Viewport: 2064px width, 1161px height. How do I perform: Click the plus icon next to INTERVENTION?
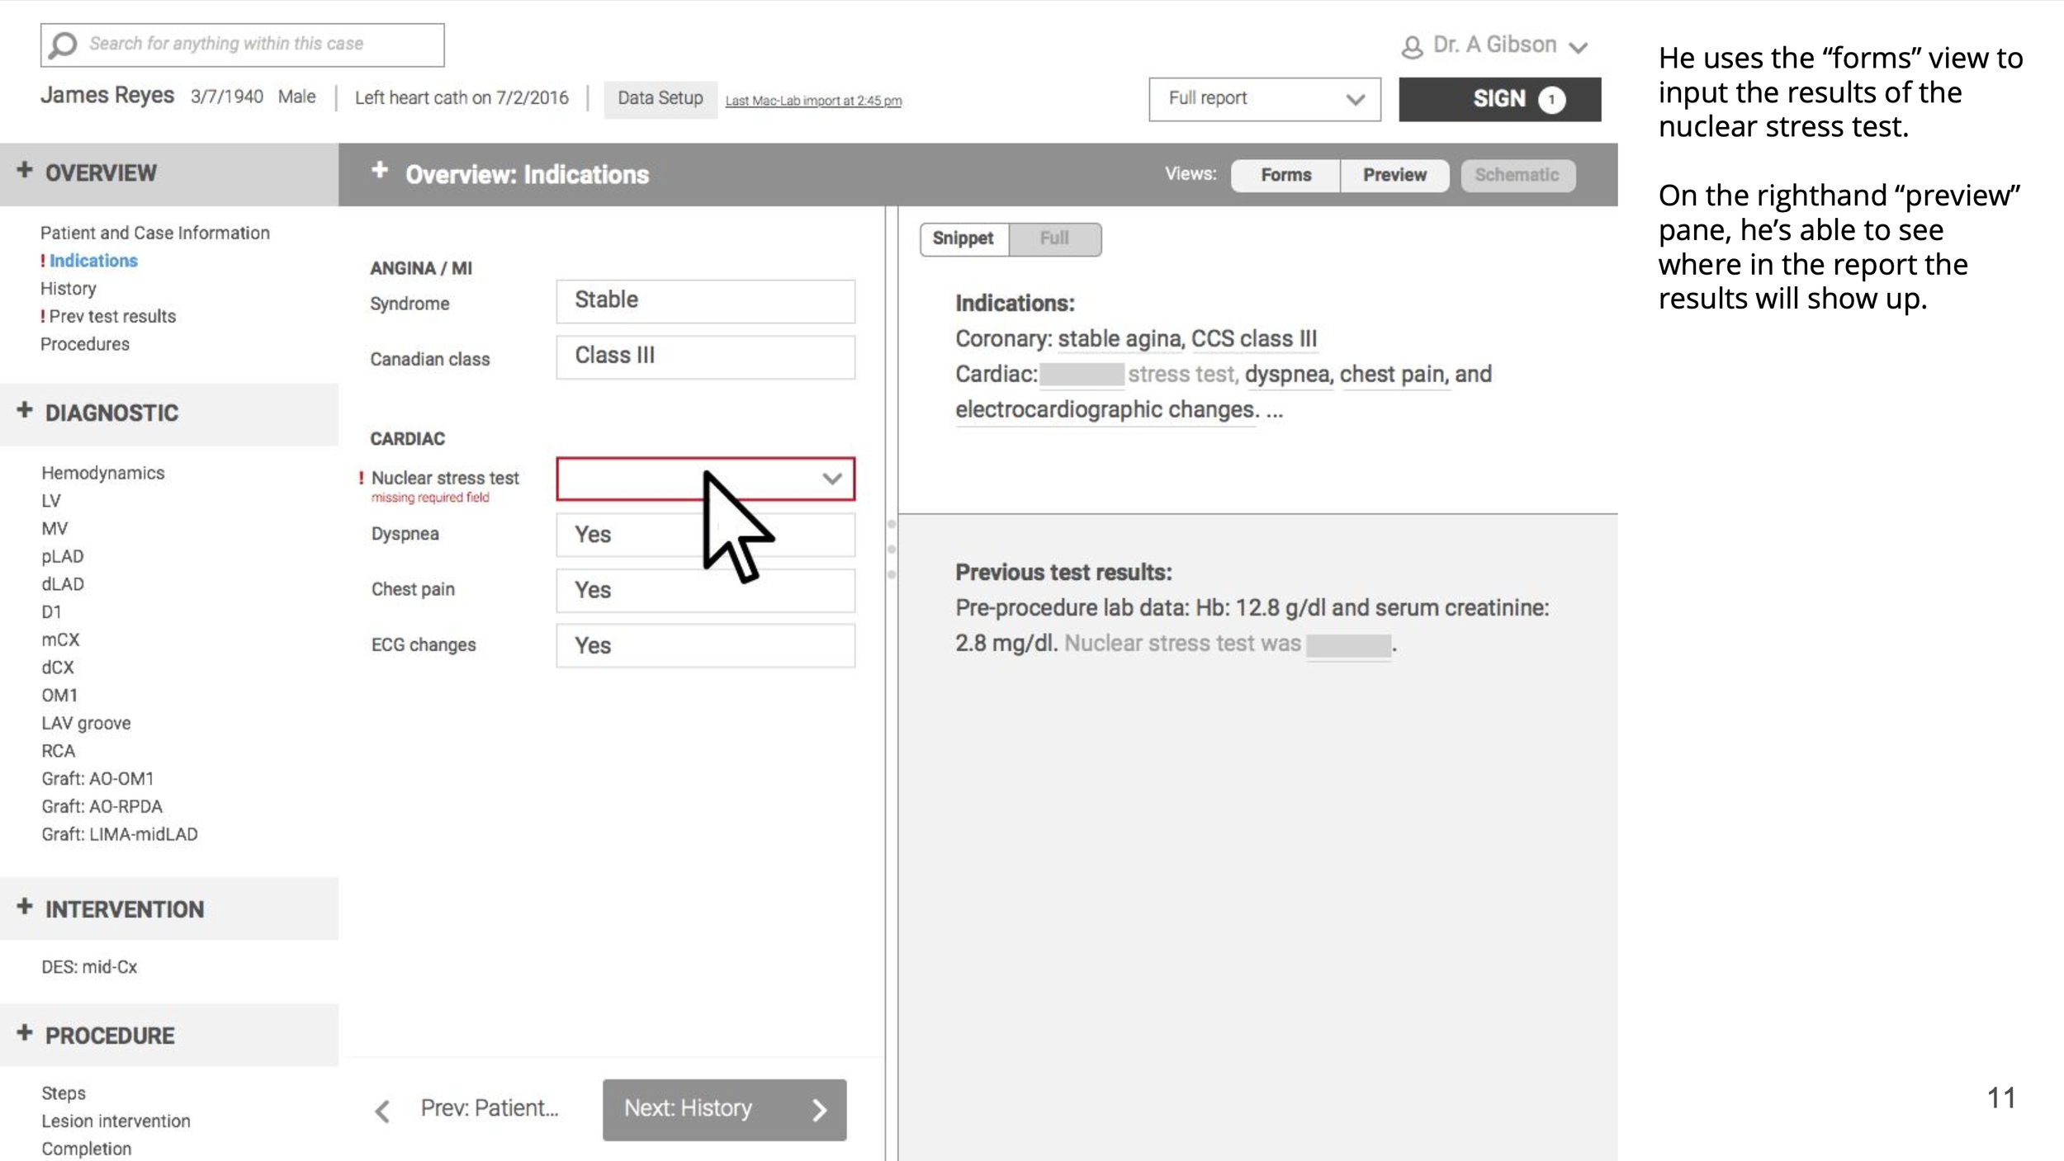click(x=25, y=906)
